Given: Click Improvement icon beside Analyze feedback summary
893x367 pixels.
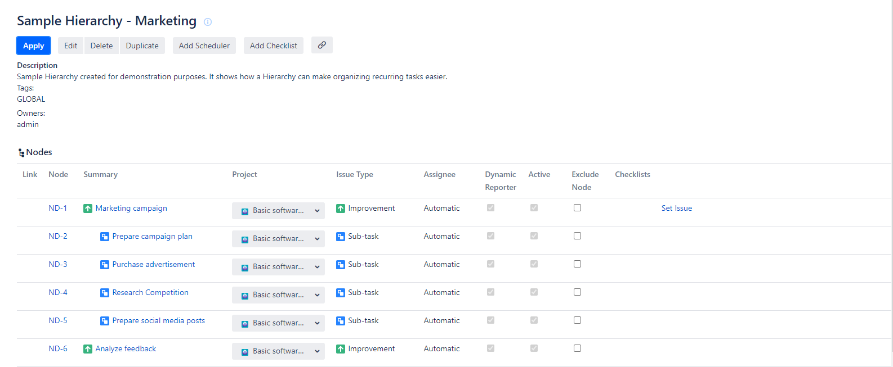Looking at the screenshot, I should point(88,349).
